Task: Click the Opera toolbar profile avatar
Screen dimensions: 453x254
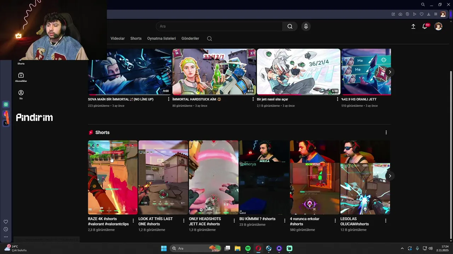Action: 443,14
